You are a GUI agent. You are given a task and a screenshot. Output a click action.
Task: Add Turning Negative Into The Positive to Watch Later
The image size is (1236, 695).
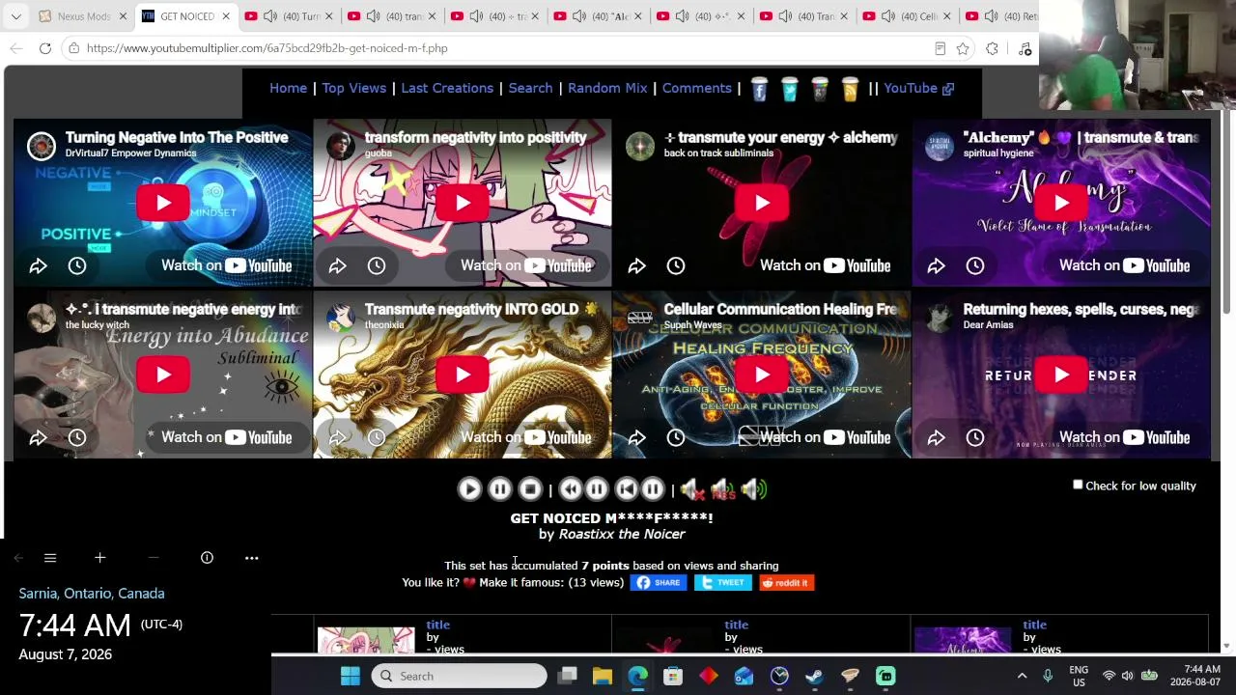(77, 265)
